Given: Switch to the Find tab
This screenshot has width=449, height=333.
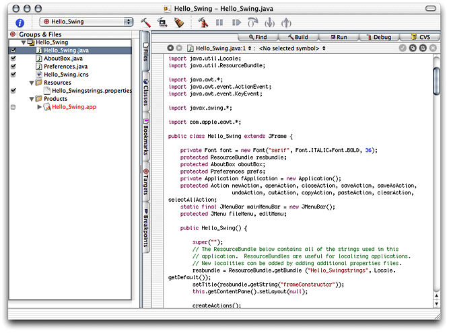Looking at the screenshot, I should click(258, 37).
